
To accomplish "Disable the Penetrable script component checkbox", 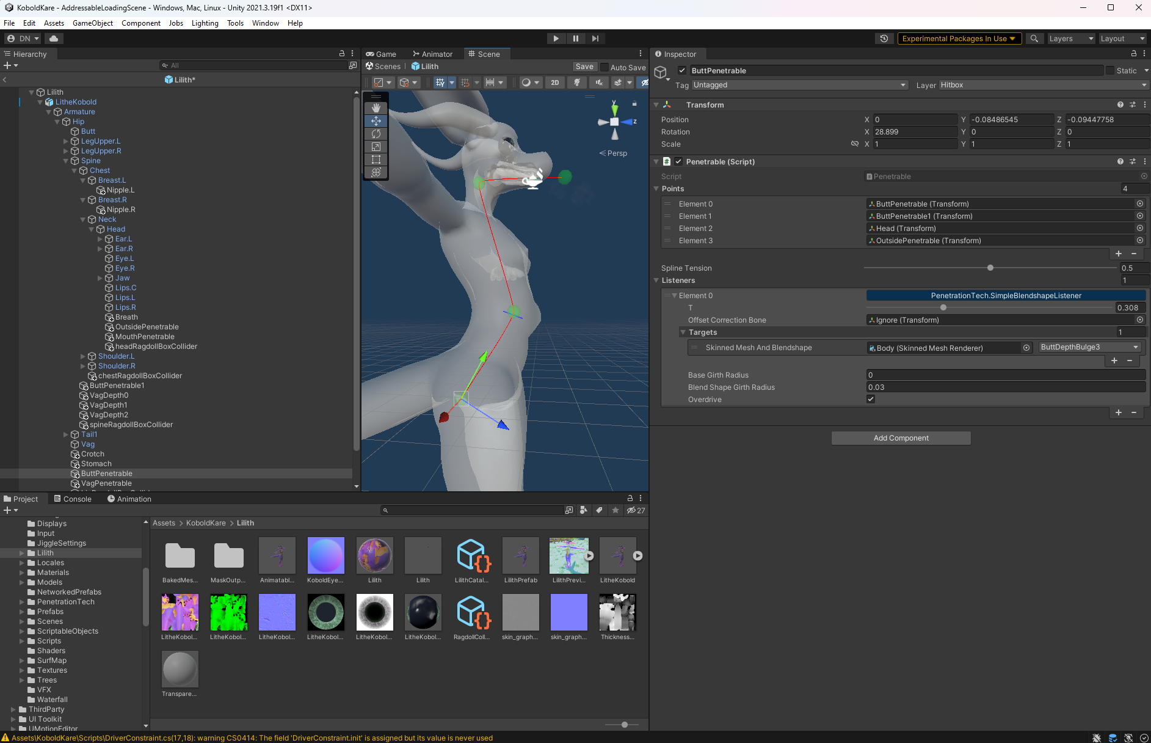I will click(x=678, y=162).
